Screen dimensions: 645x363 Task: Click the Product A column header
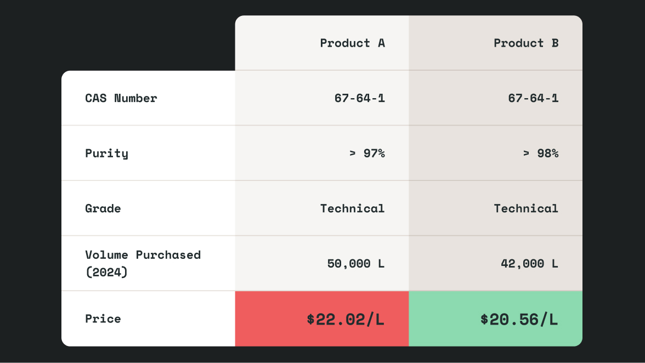coord(352,43)
